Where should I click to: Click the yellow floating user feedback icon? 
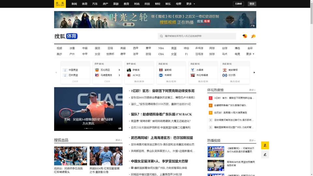(265, 145)
